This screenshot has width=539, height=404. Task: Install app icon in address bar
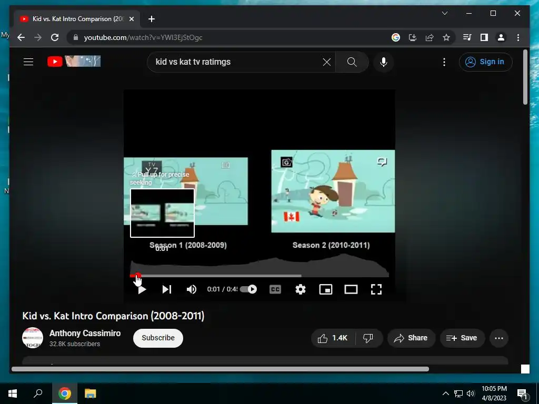tap(413, 37)
